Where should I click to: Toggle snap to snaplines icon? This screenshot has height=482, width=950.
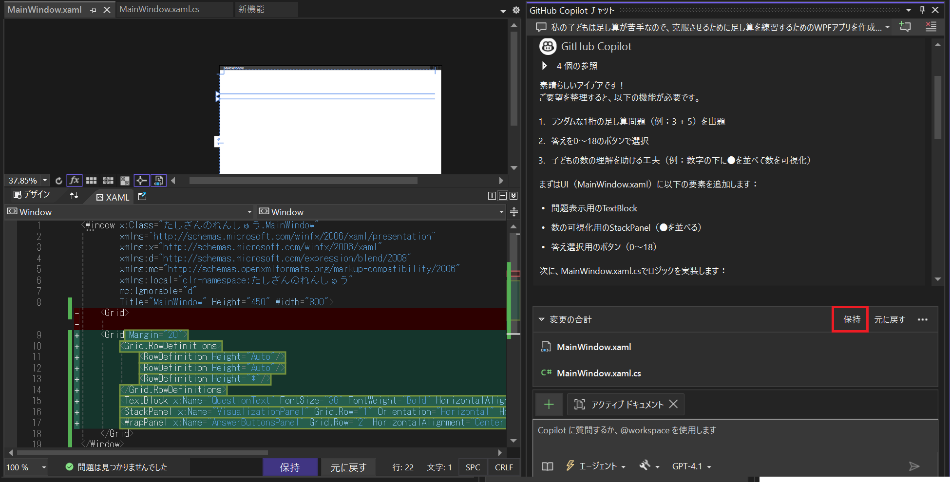(x=141, y=181)
